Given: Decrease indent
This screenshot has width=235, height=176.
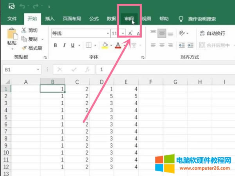Looking at the screenshot, I should pos(182,45).
